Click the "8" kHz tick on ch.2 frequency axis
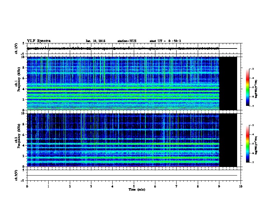Viewport: 271px width, 209px height. tap(24, 124)
